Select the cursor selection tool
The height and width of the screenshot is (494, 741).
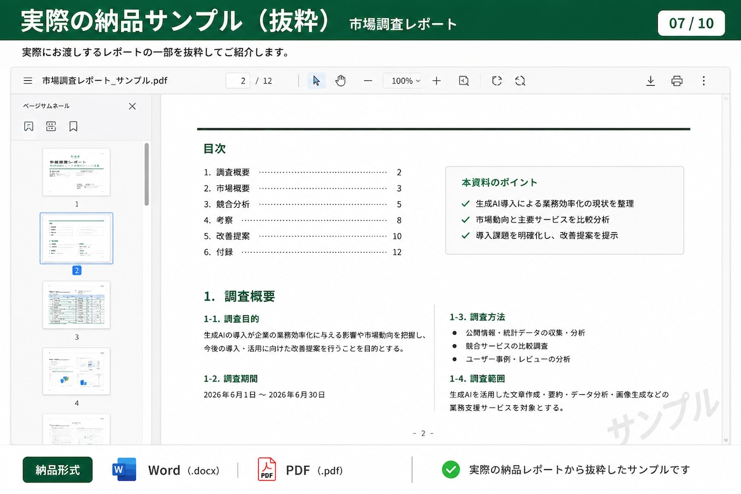click(316, 81)
